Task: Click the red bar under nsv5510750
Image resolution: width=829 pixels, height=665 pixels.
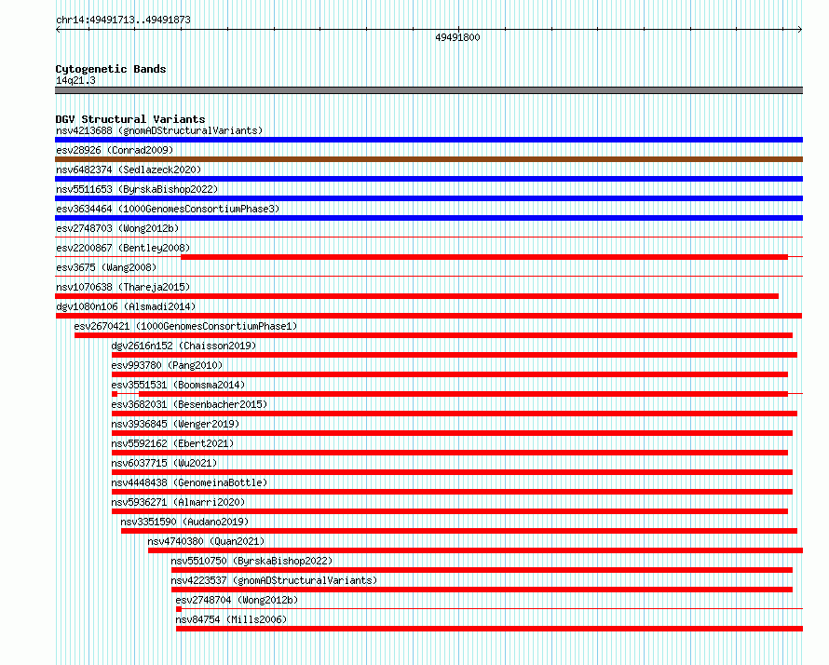Action: (482, 570)
